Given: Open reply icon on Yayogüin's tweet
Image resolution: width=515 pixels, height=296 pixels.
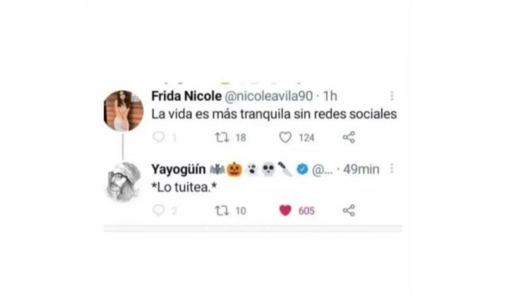Looking at the screenshot, I should tap(158, 210).
